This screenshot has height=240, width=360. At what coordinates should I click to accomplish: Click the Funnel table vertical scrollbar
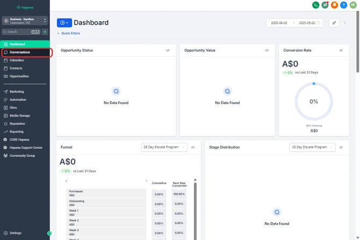[195, 209]
